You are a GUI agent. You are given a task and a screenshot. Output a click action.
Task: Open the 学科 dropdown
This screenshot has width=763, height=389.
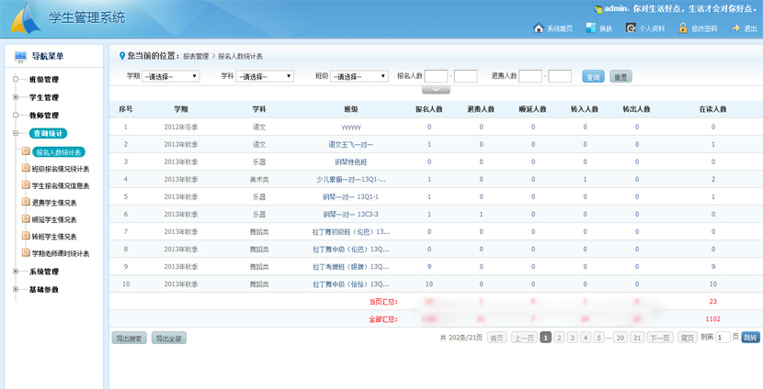coord(265,76)
